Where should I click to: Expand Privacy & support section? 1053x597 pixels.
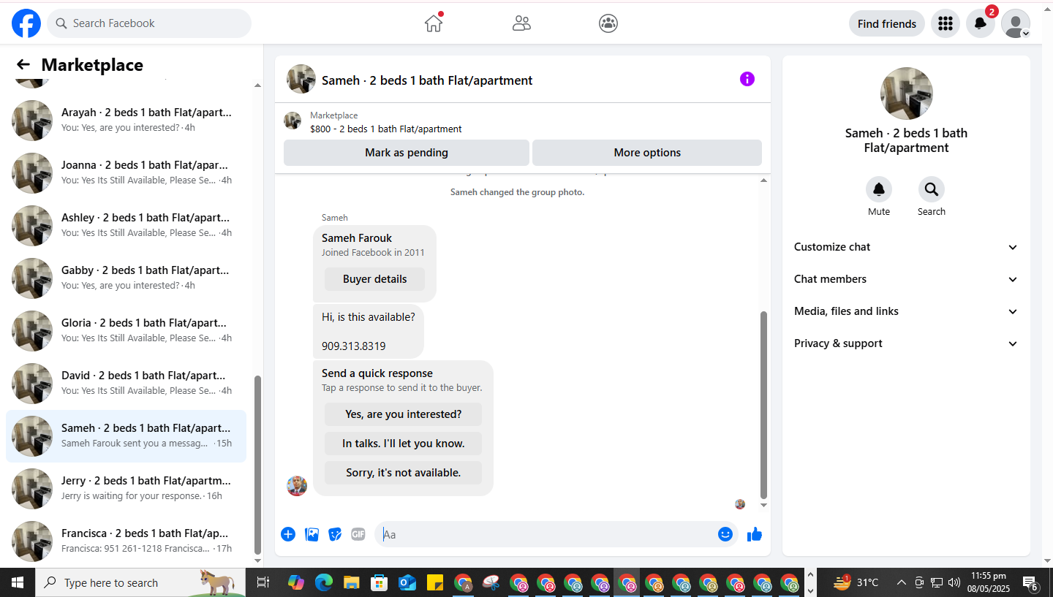(906, 343)
